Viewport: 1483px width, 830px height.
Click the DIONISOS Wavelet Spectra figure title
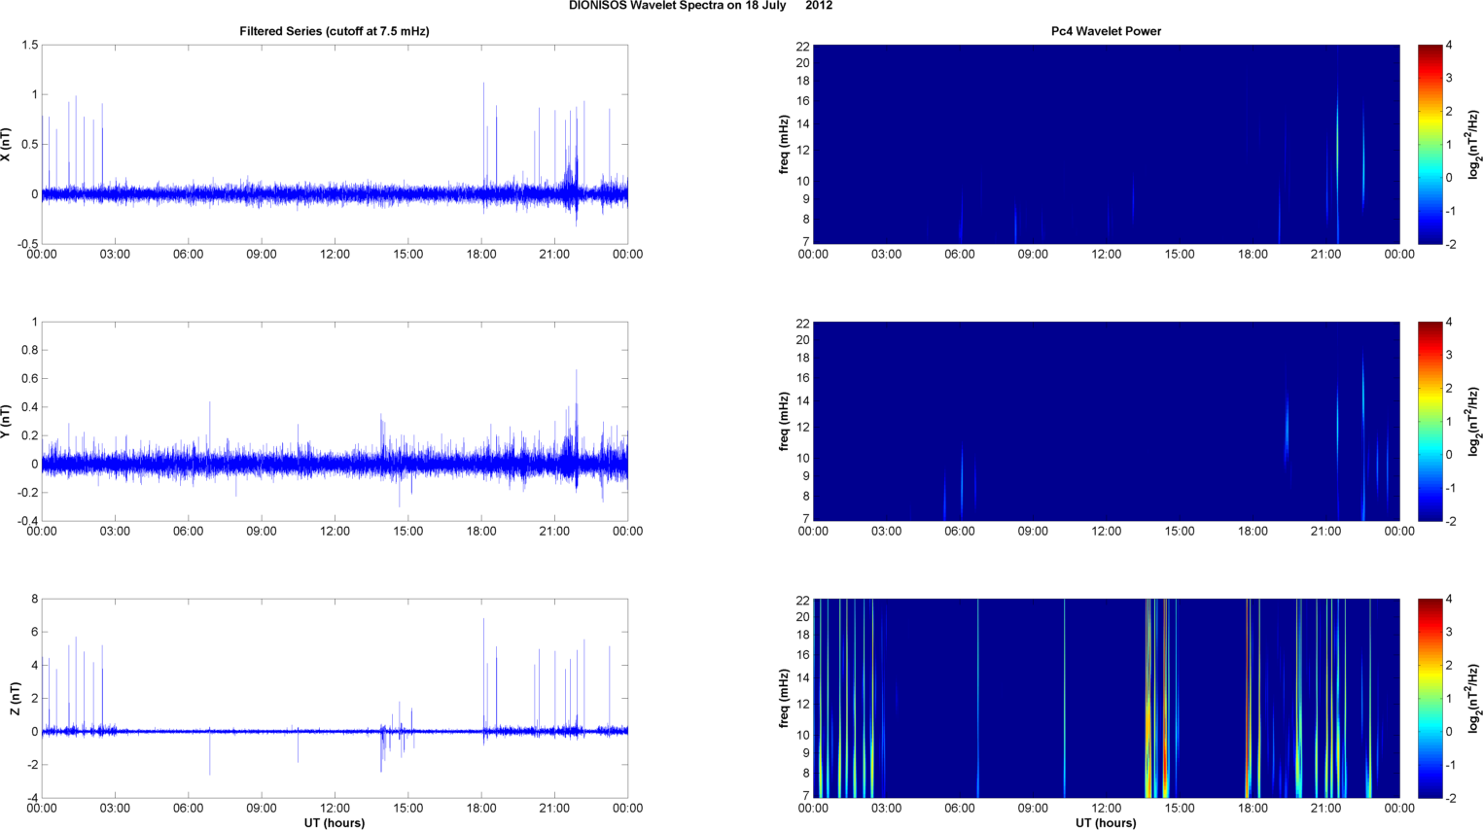700,6
